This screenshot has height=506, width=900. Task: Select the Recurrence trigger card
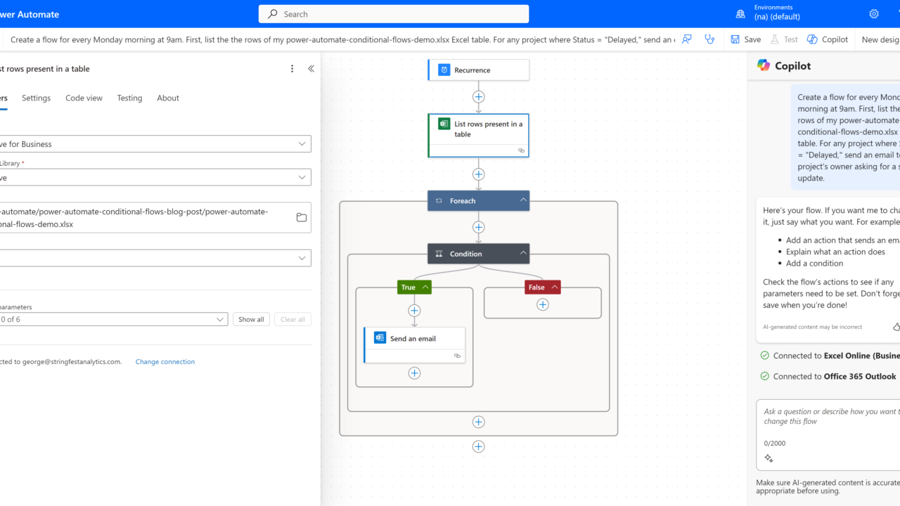(479, 70)
